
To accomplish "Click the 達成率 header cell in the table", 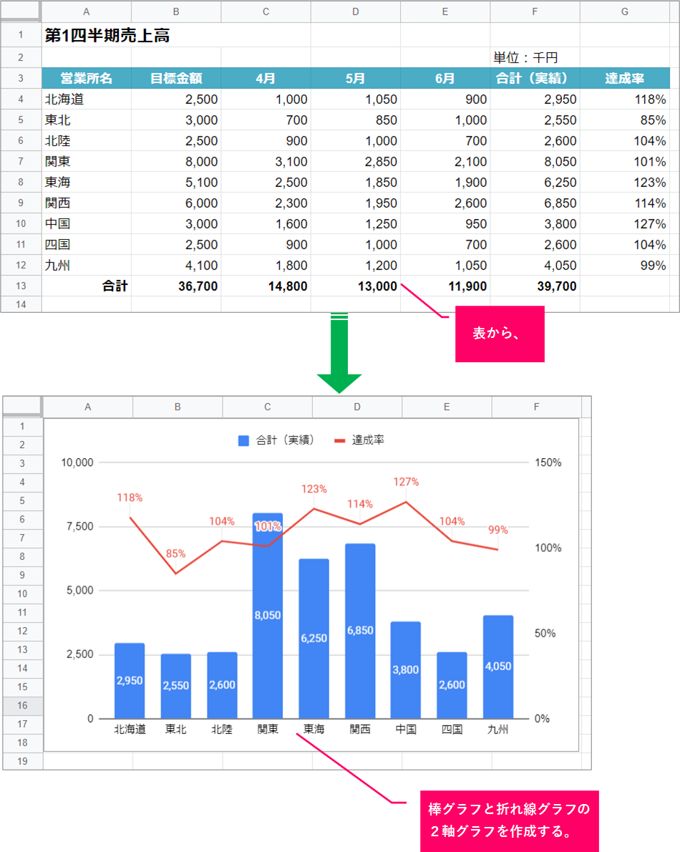I will click(x=624, y=79).
